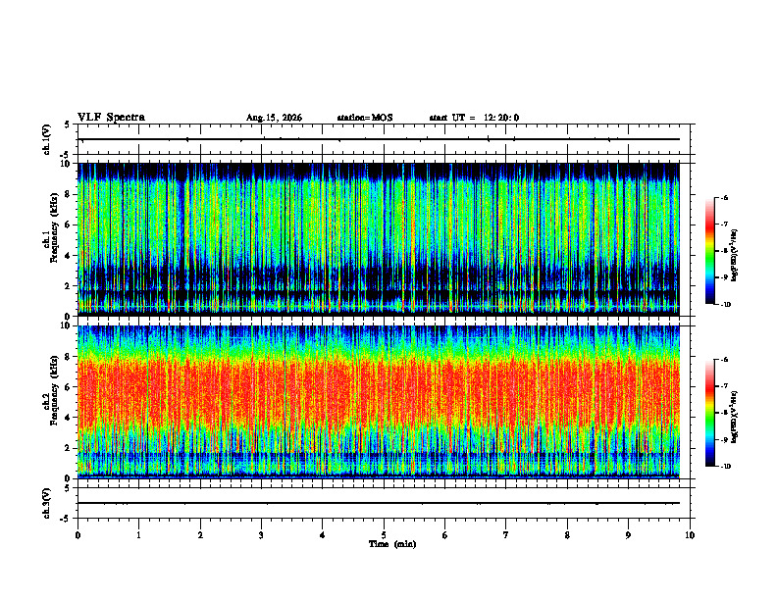Click the time axis tick label "3"
Viewport: 777px width, 600px height.
point(261,535)
